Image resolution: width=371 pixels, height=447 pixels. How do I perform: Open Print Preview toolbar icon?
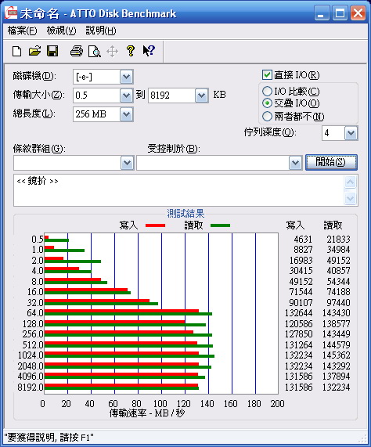(95, 52)
